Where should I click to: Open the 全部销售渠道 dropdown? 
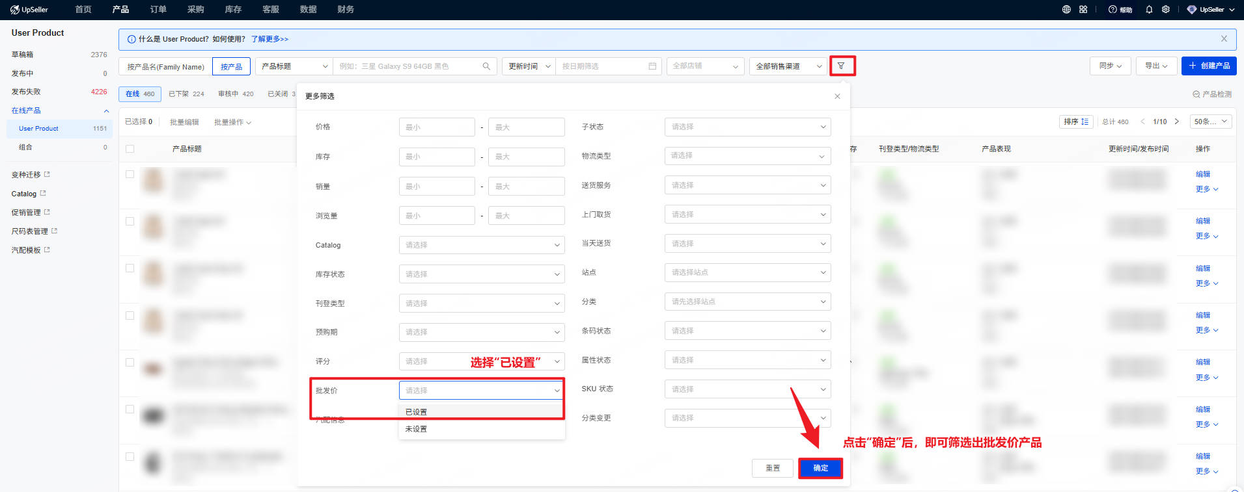pyautogui.click(x=788, y=66)
